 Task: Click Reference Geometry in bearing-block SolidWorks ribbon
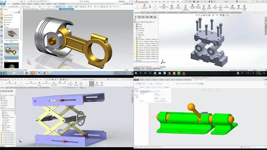198,7
